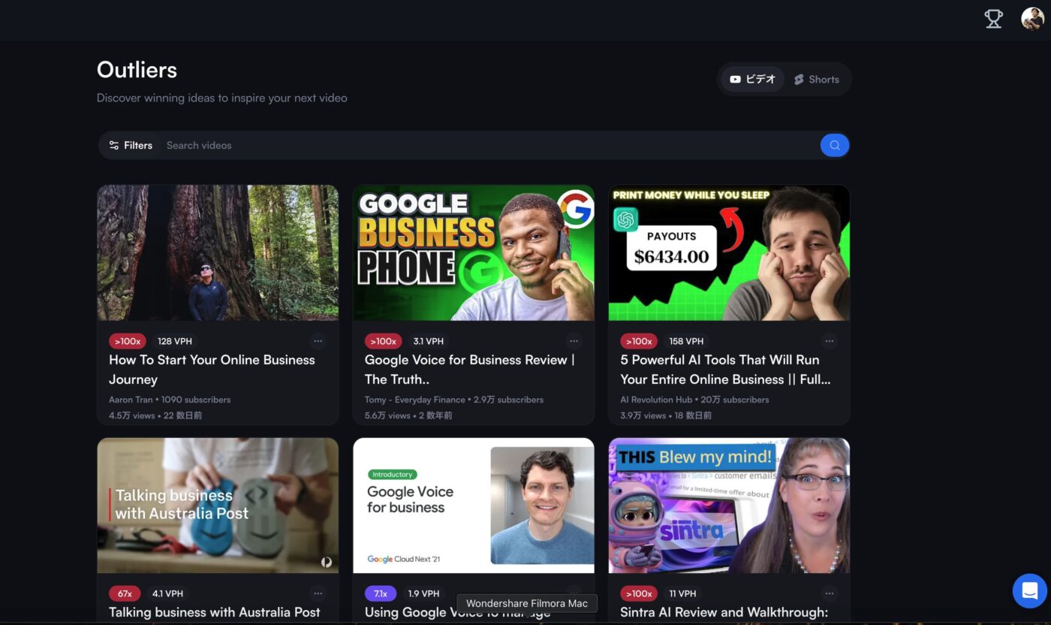Open 'Google Voice for Business Review' title
This screenshot has width=1051, height=625.
470,370
